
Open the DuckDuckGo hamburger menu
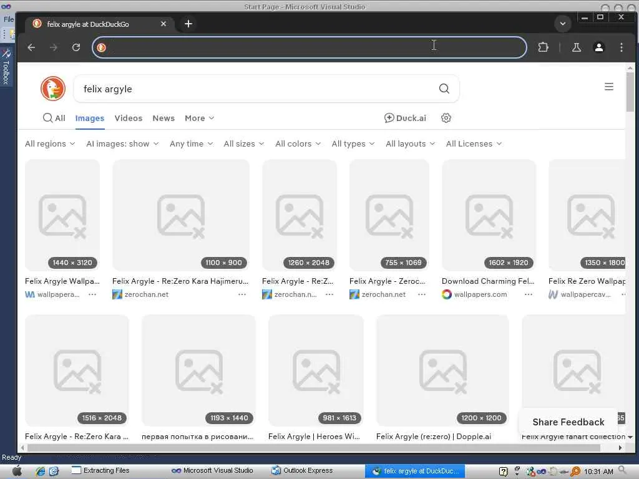tap(609, 87)
